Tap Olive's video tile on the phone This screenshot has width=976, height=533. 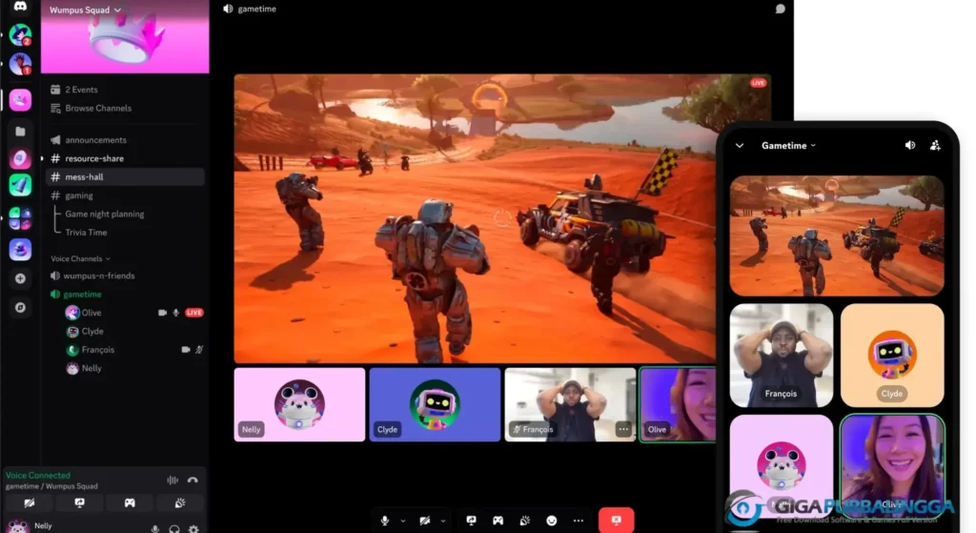point(892,464)
